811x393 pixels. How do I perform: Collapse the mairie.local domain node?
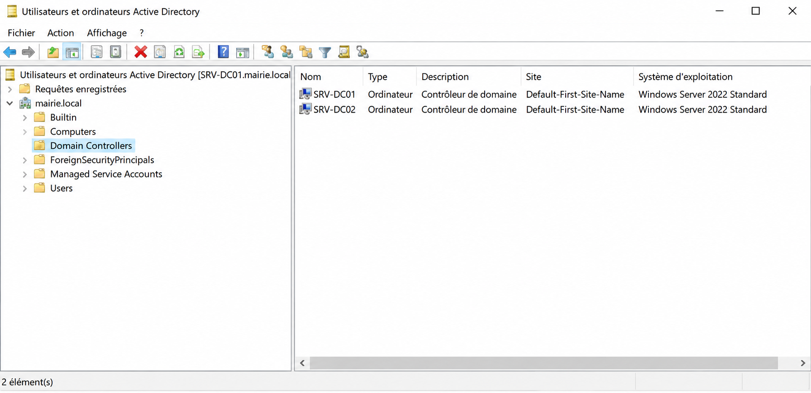tap(10, 103)
